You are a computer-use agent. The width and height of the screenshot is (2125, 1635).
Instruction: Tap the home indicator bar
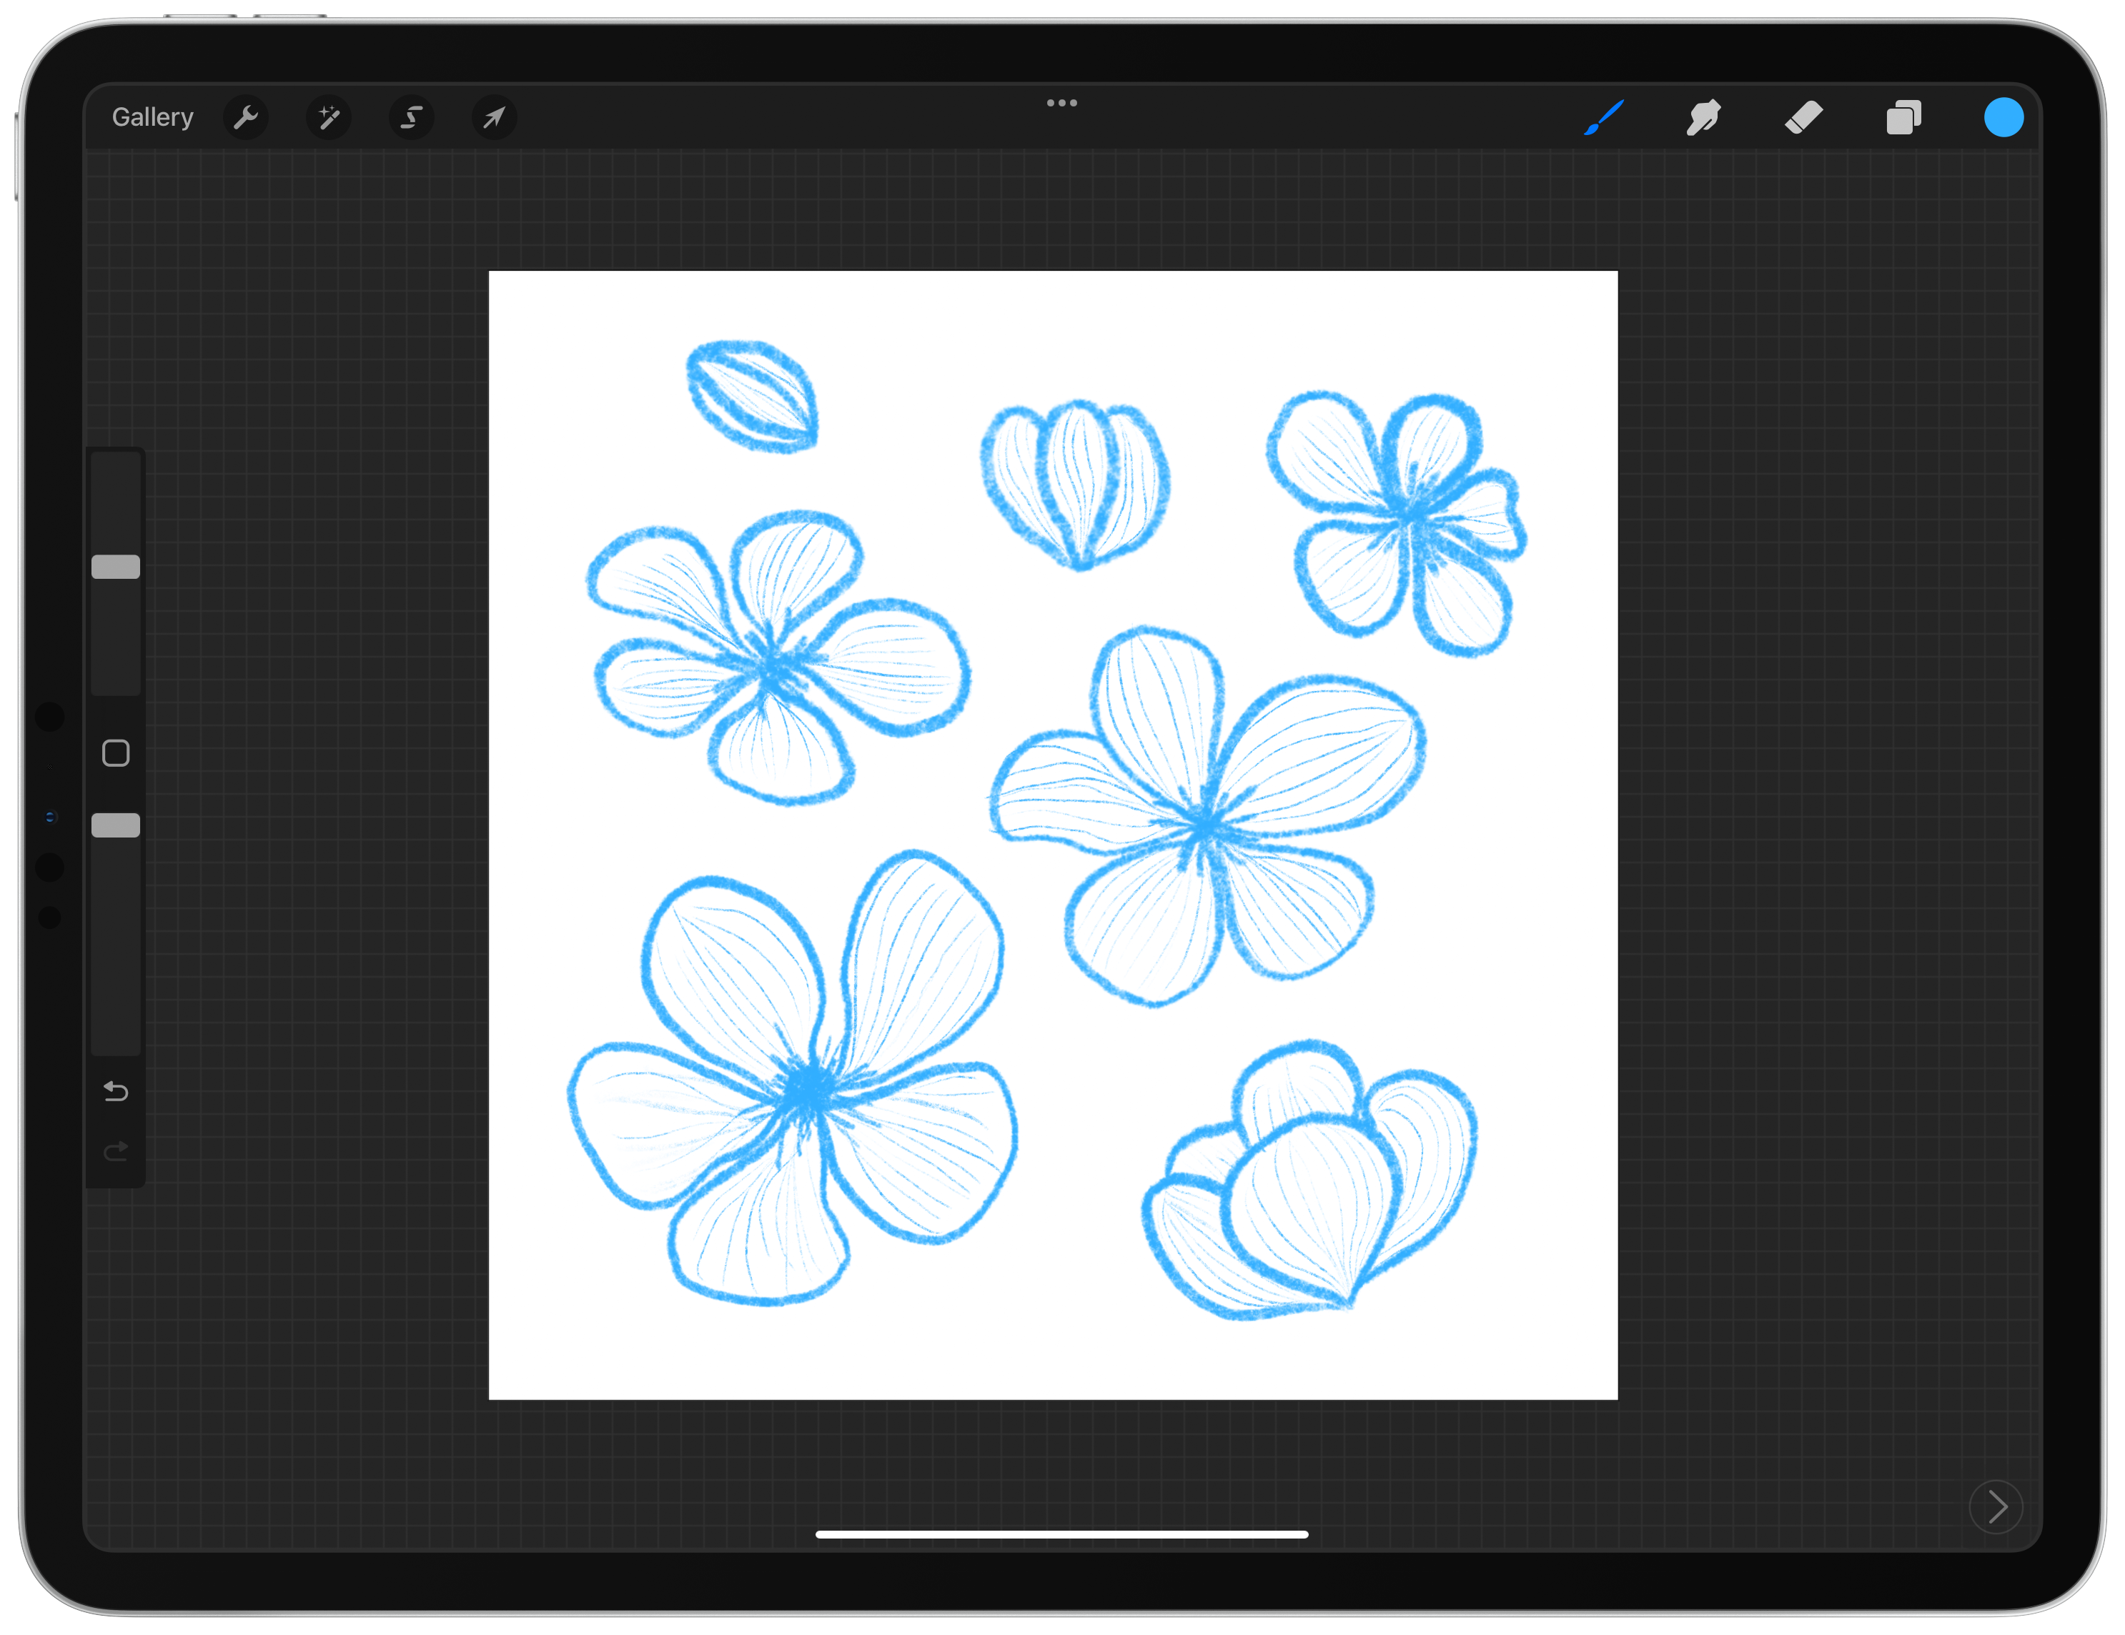(1061, 1534)
